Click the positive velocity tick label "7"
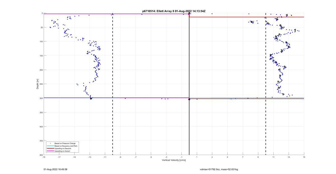This screenshot has height=174, width=336. (243, 157)
